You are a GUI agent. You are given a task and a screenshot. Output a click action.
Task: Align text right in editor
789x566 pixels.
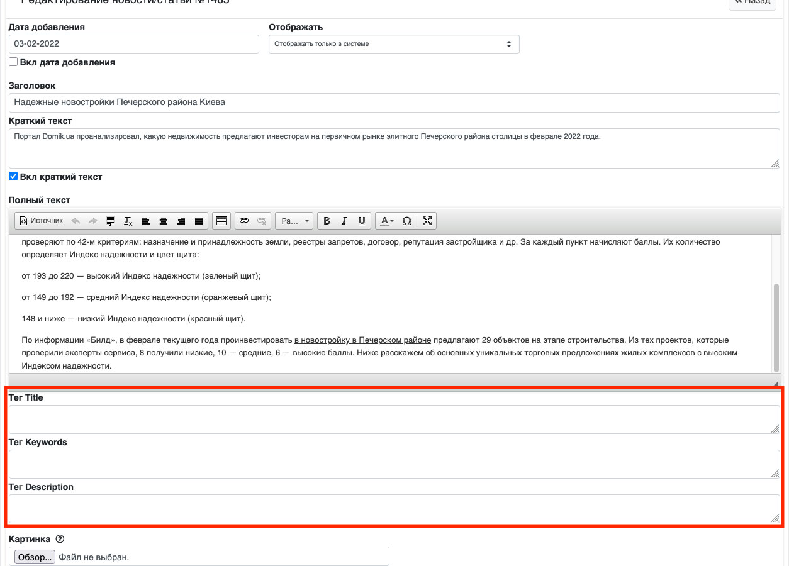[181, 221]
